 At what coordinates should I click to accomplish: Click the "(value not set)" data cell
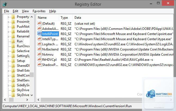pyautogui.click(x=85, y=24)
